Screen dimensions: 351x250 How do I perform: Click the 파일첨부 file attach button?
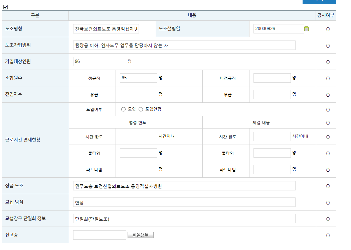coord(141,235)
